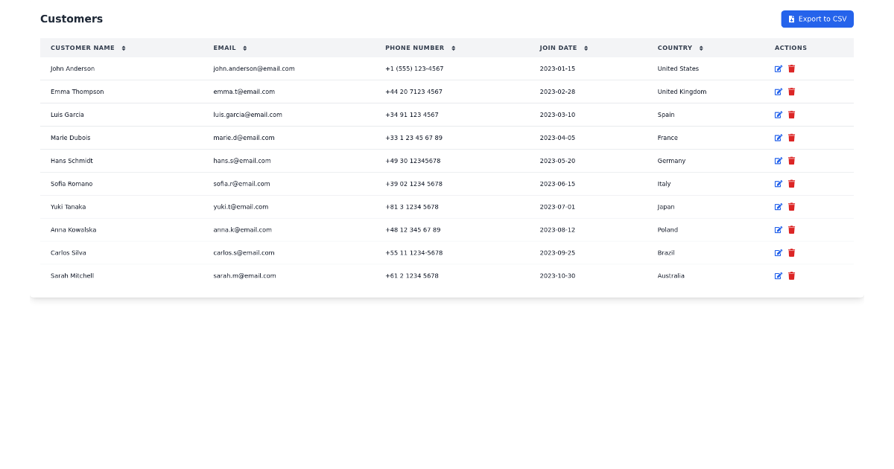
Task: Click the delete trash icon for Emma Thompson
Action: 791,92
